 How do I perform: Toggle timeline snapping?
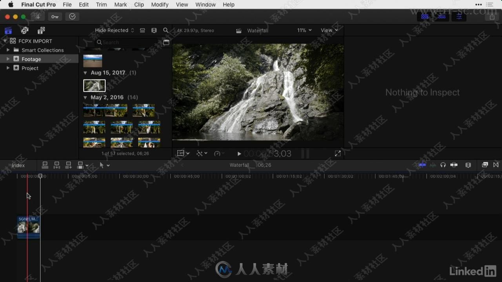pos(454,165)
